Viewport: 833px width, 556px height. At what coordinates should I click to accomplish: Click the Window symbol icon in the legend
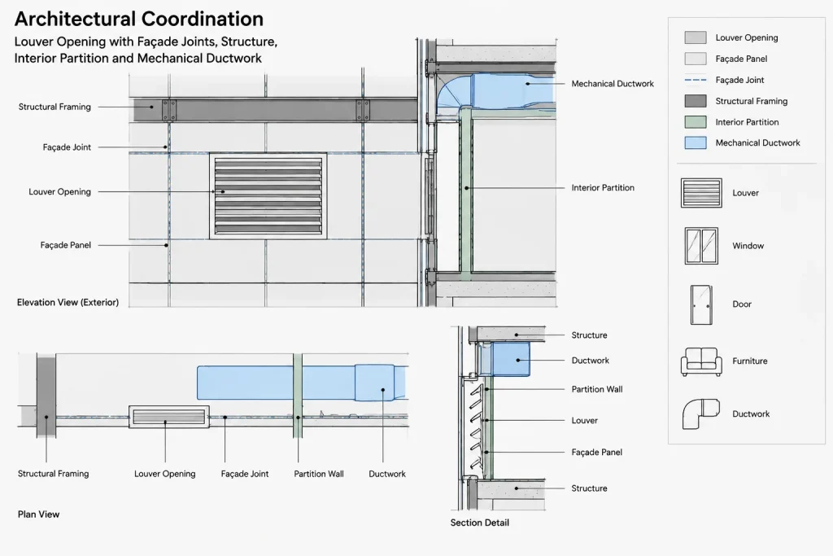click(x=701, y=246)
